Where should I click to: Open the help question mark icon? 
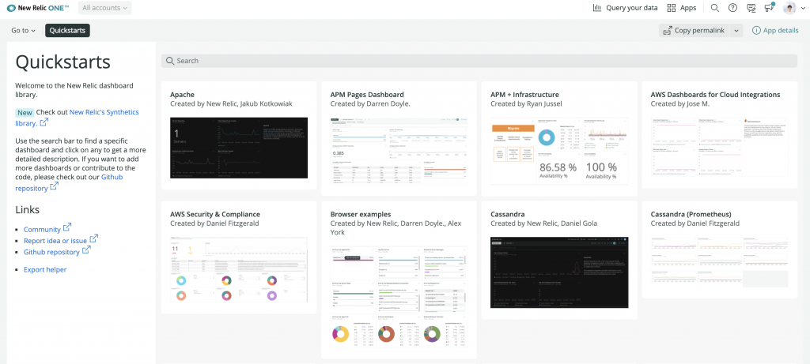[x=732, y=8]
